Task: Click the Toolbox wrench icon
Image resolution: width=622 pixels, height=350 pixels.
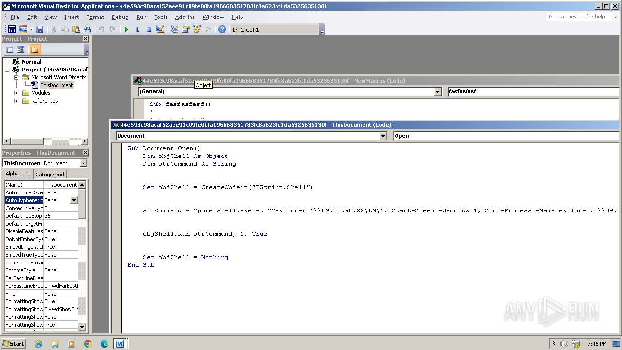Action: click(x=208, y=30)
